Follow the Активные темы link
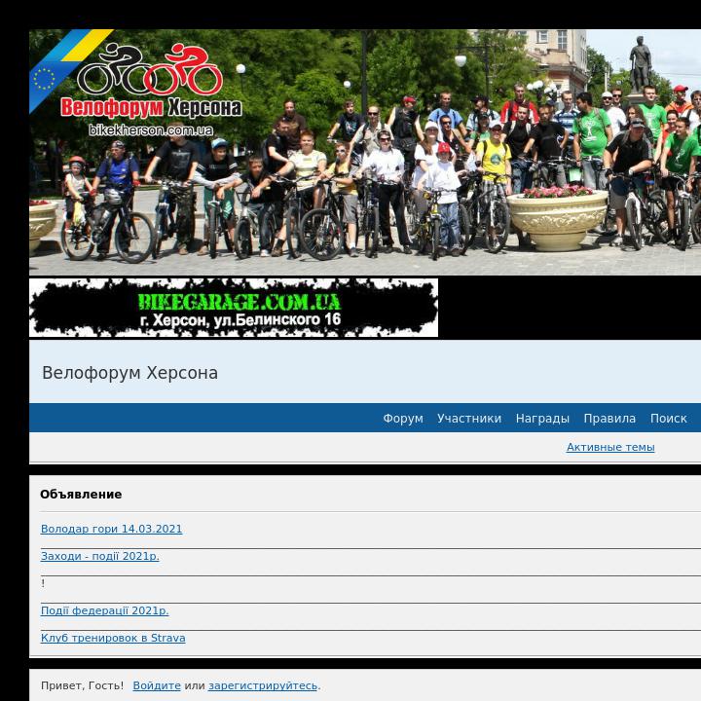Screen dimensions: 701x701 (610, 447)
